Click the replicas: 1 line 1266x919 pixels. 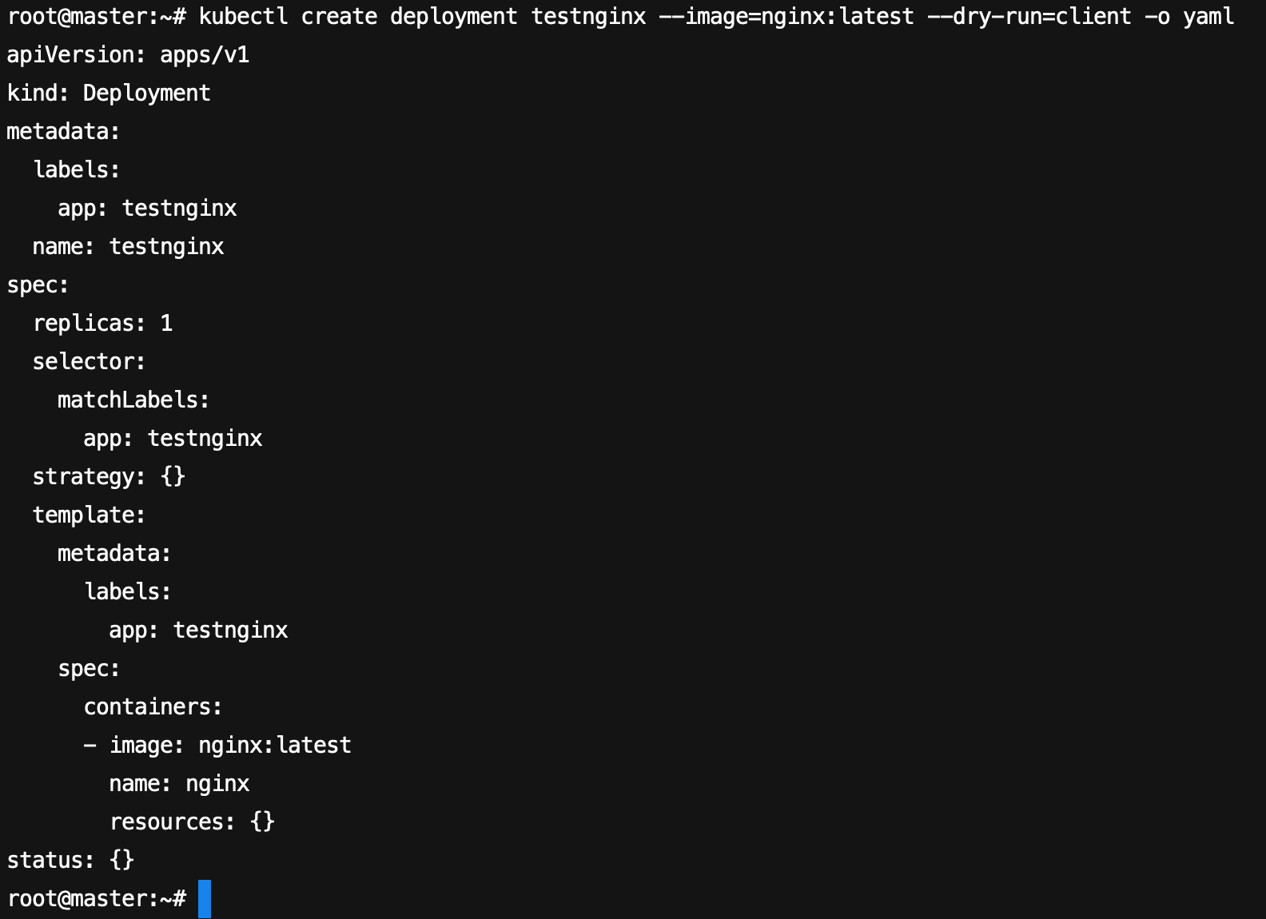click(102, 324)
